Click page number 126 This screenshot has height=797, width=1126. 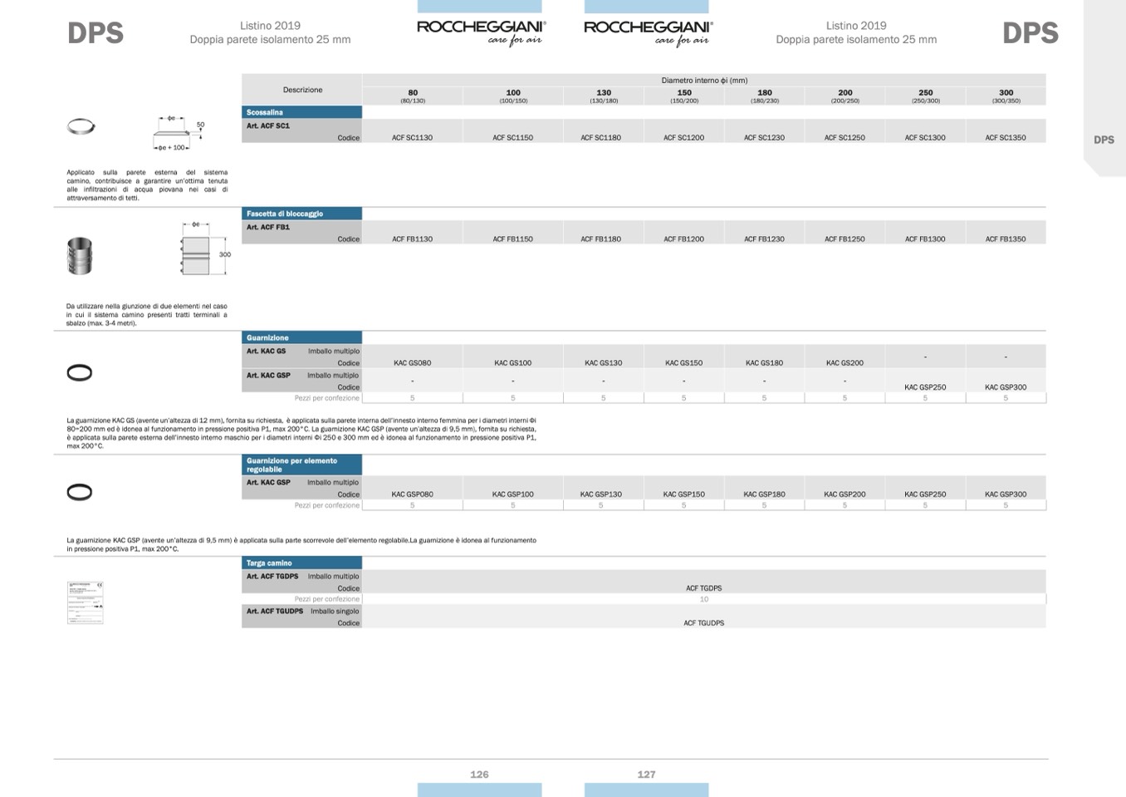(x=479, y=775)
